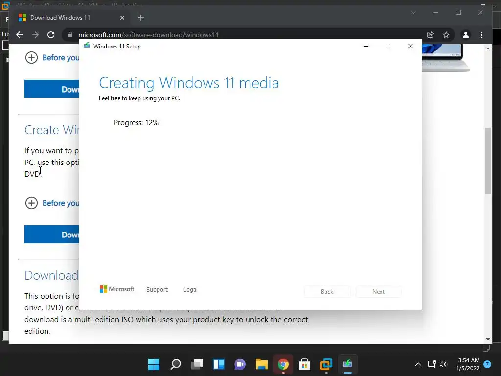Open Support link in Setup window

pos(157,289)
